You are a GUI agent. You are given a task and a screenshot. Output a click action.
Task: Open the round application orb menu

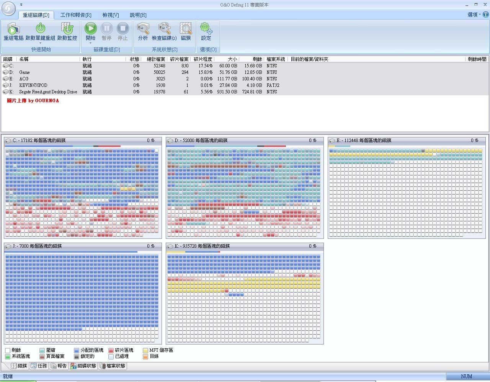(x=8, y=8)
